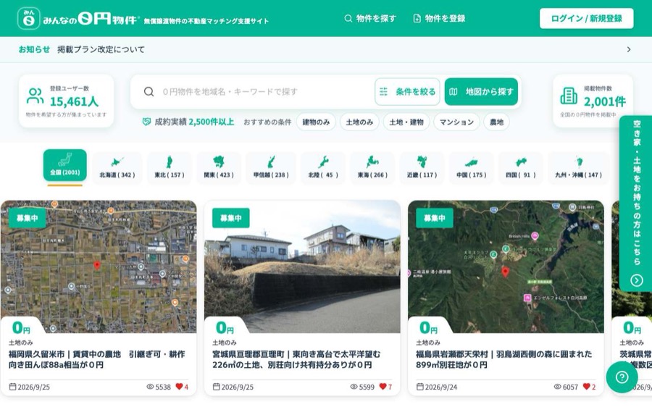Click heart favorite icon on 亘理町 listing

click(x=383, y=387)
